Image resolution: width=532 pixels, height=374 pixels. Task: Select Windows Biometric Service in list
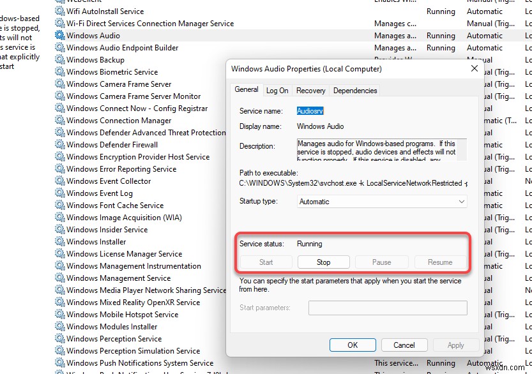pyautogui.click(x=112, y=72)
